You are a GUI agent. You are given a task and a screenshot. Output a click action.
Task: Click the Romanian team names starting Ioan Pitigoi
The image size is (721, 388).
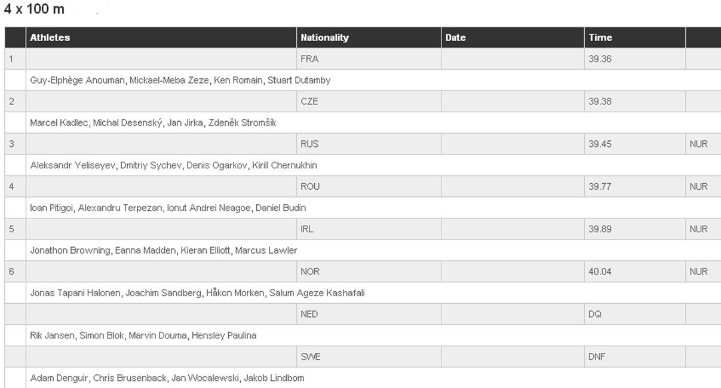[168, 208]
